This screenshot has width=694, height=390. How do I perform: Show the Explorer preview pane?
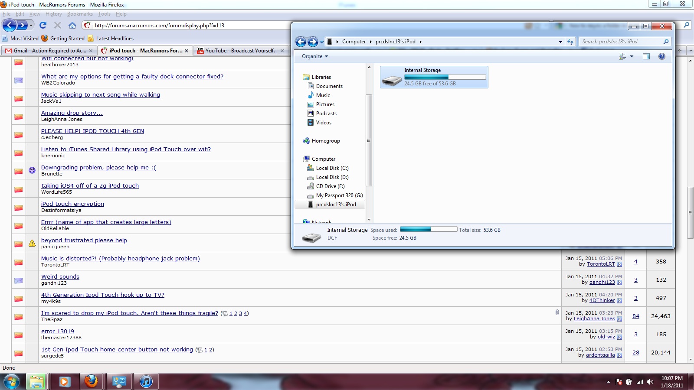click(x=646, y=56)
